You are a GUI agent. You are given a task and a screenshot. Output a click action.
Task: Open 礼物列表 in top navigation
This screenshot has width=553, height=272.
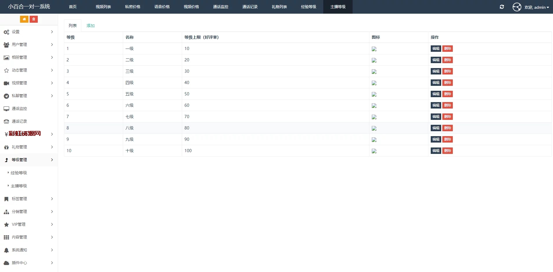[279, 7]
